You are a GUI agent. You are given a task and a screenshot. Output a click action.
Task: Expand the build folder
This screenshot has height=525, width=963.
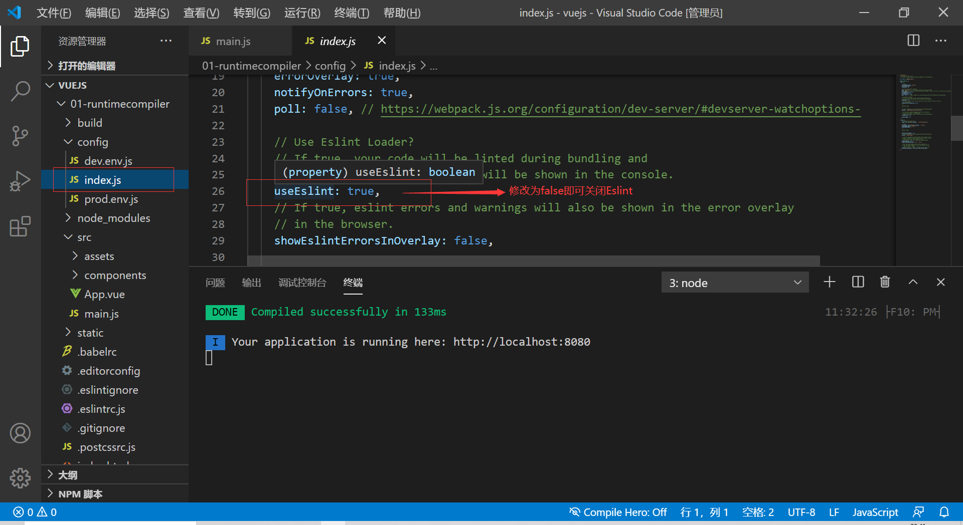tap(90, 123)
